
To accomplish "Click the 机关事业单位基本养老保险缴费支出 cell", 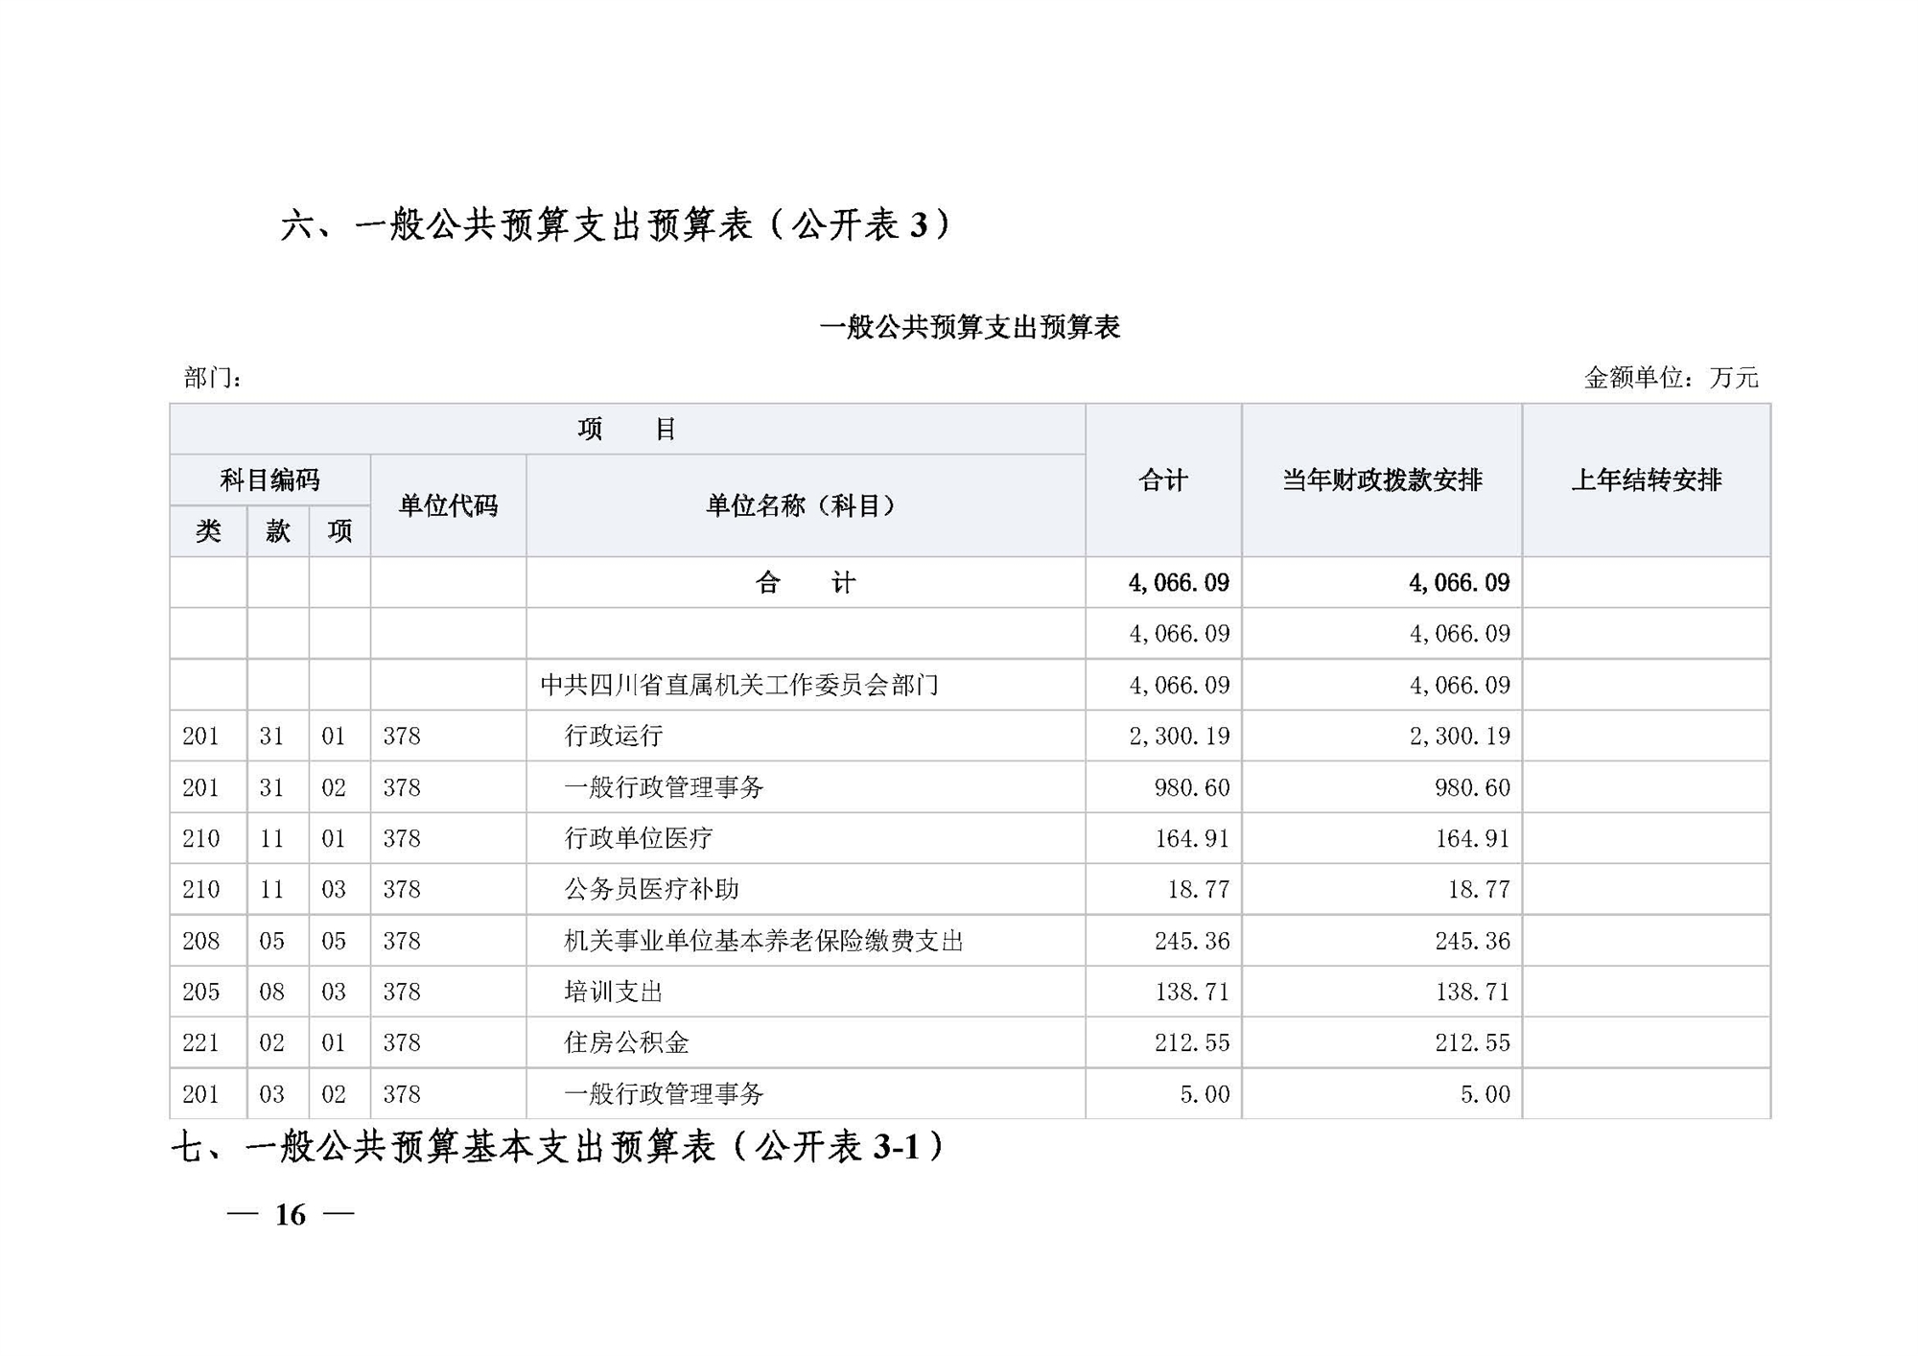I will pos(763,941).
